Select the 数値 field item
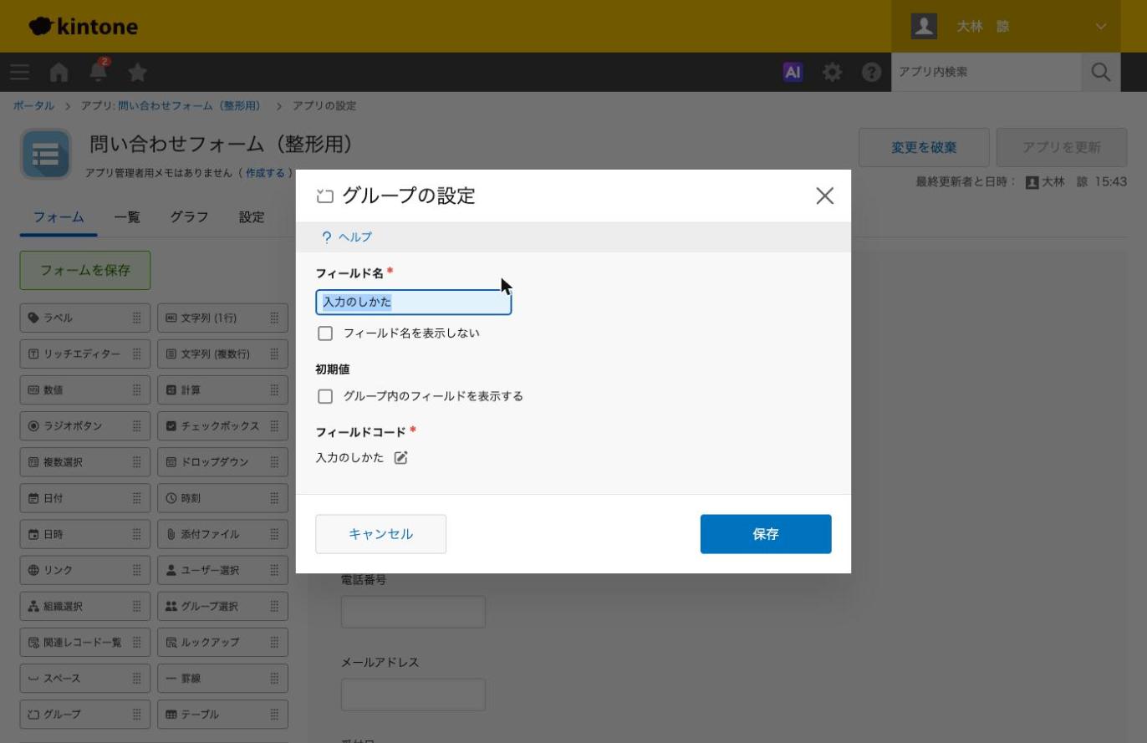 (x=85, y=389)
